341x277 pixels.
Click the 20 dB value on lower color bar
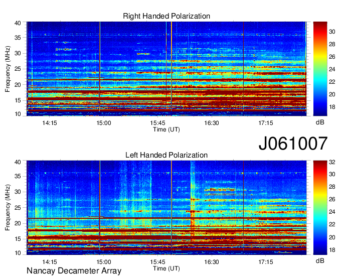[x=332, y=237]
